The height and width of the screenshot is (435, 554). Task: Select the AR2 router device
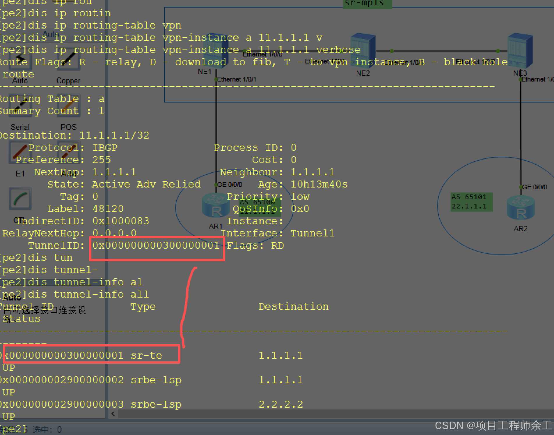[521, 207]
